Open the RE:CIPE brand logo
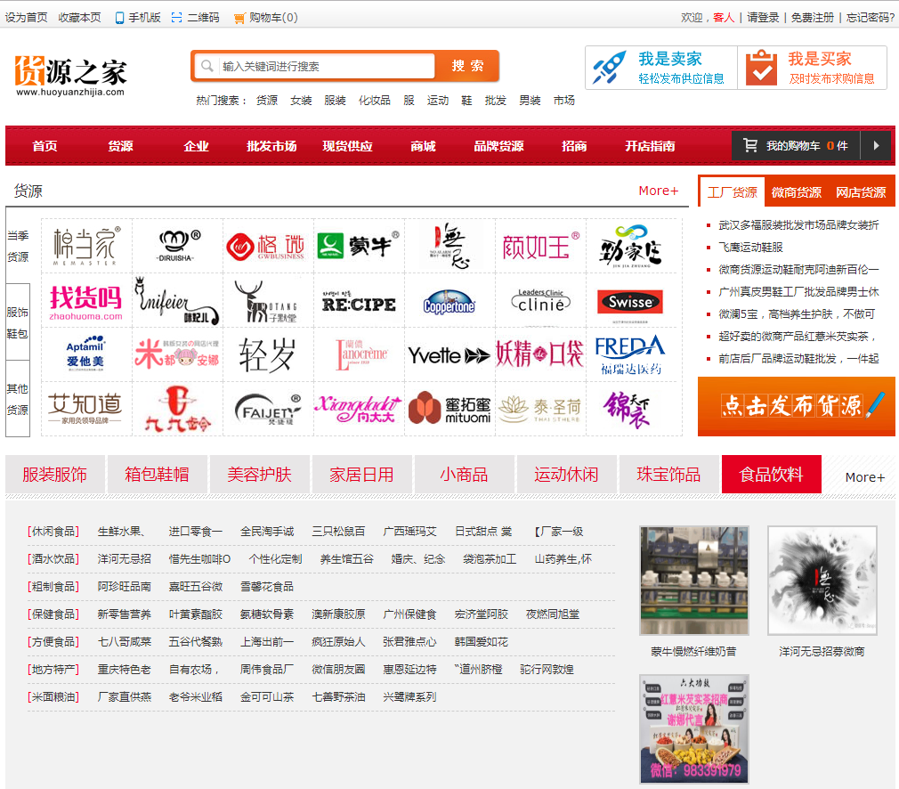Image resolution: width=899 pixels, height=789 pixels. point(359,301)
